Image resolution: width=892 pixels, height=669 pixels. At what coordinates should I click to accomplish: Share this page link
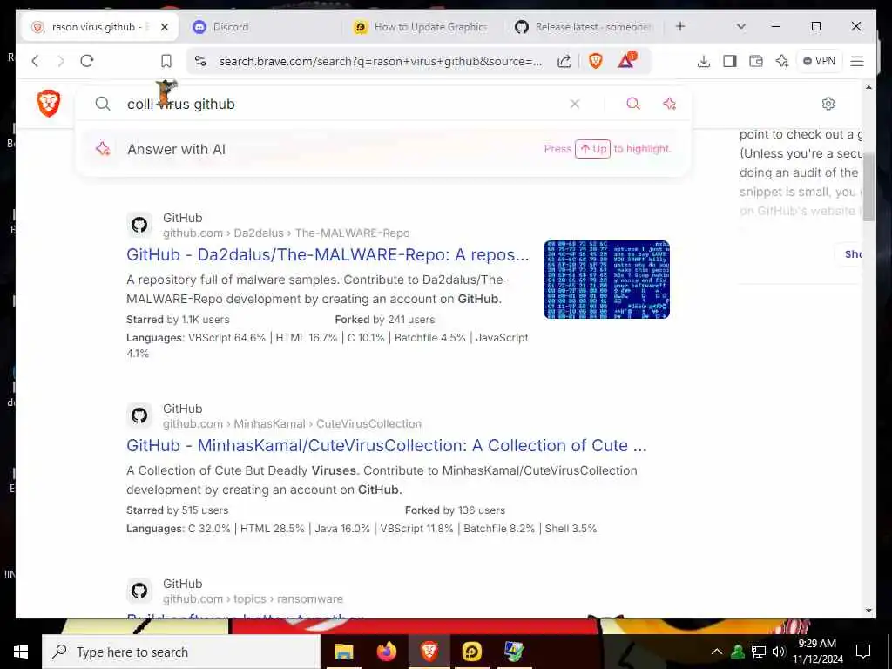(564, 61)
